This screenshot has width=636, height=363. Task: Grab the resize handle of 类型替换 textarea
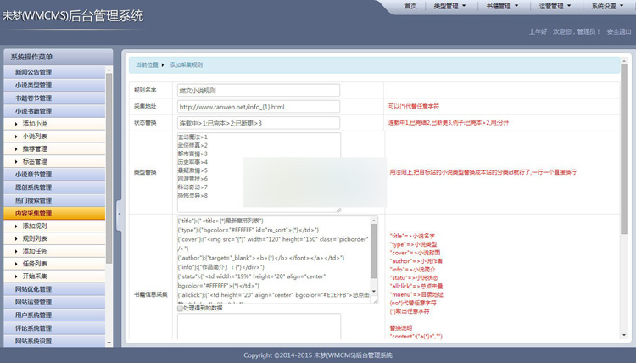338,209
